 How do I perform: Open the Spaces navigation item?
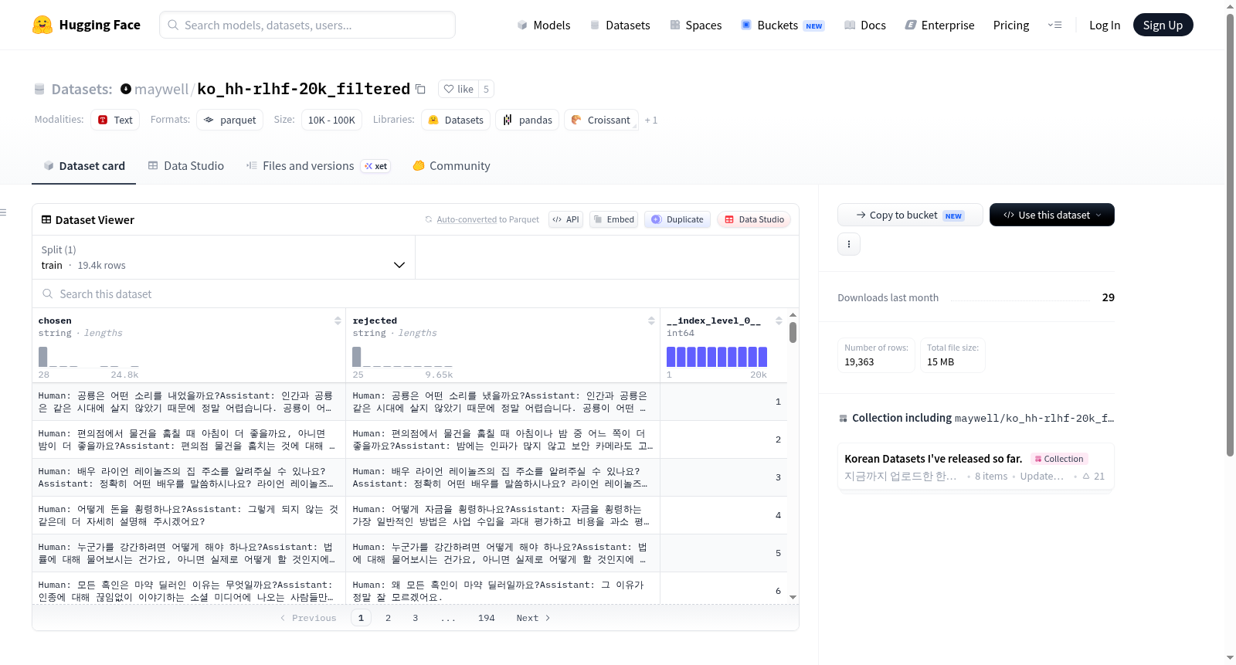(695, 25)
